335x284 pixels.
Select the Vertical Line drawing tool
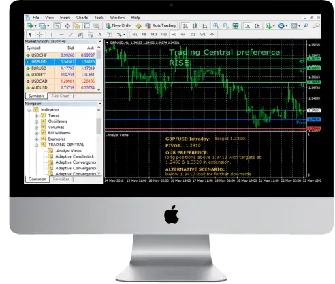point(51,35)
